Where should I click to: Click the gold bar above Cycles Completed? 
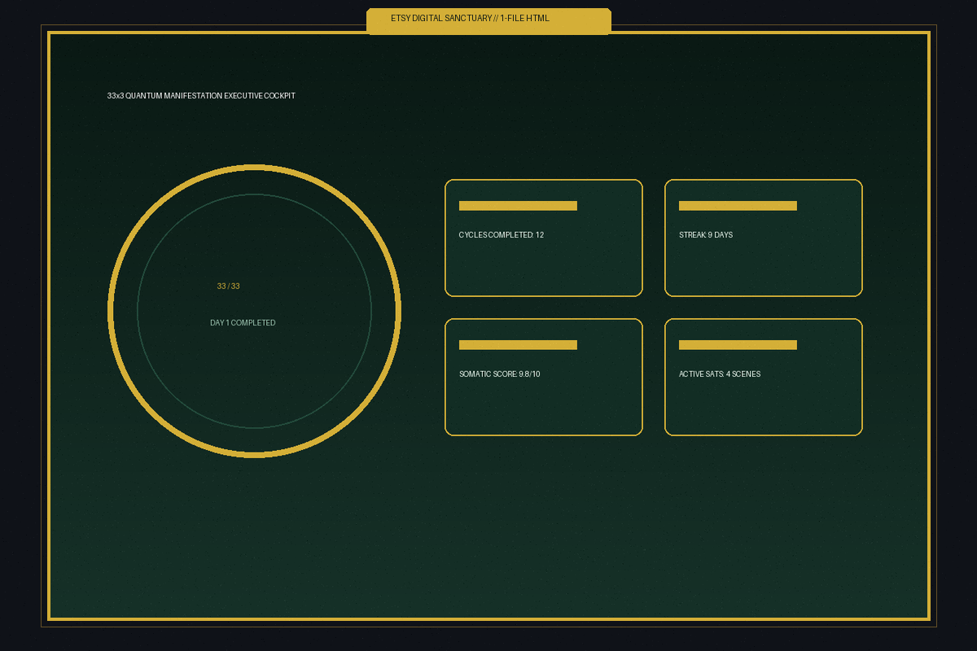click(x=518, y=206)
